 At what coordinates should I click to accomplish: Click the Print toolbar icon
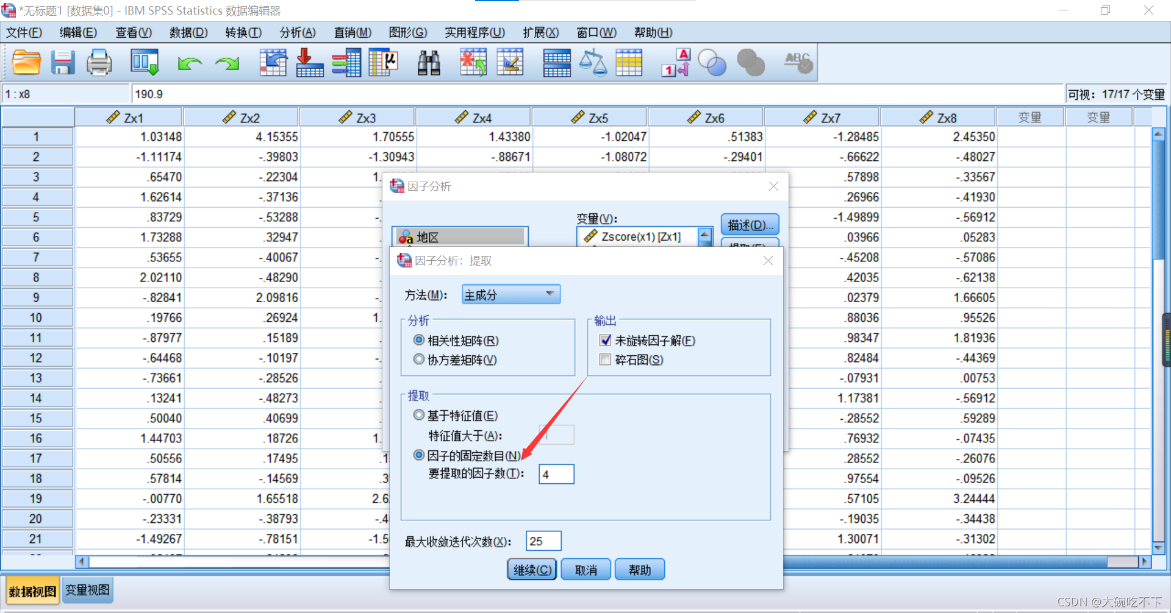pyautogui.click(x=99, y=62)
